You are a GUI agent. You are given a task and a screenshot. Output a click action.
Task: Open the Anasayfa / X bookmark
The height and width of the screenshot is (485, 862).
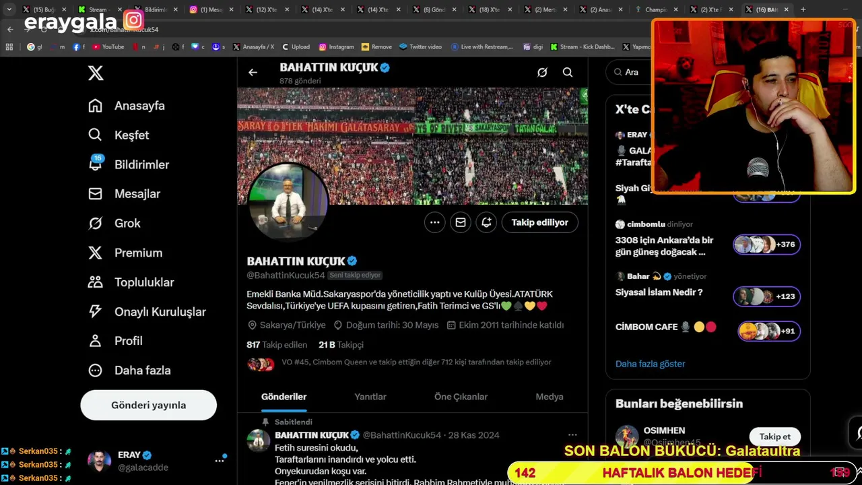coord(253,46)
